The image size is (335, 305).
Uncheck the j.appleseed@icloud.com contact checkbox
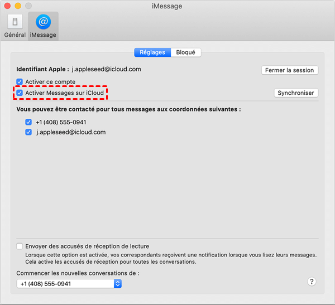tap(28, 133)
